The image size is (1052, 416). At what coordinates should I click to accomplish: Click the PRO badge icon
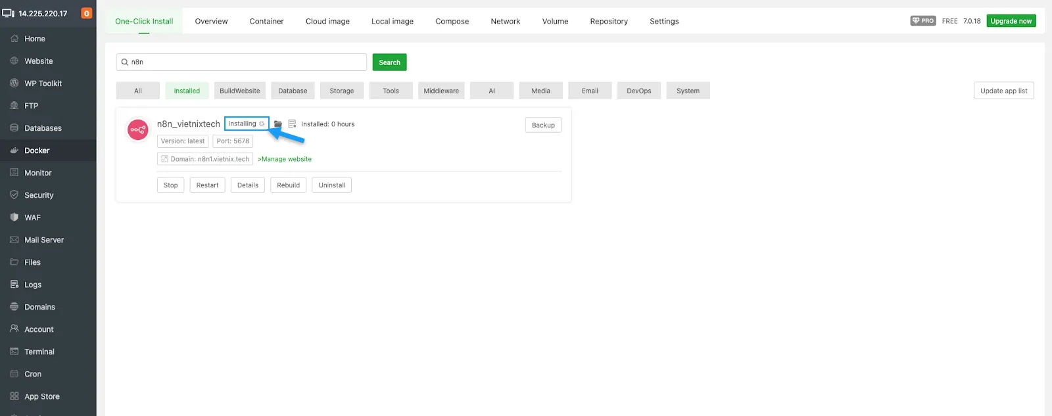[x=922, y=21]
